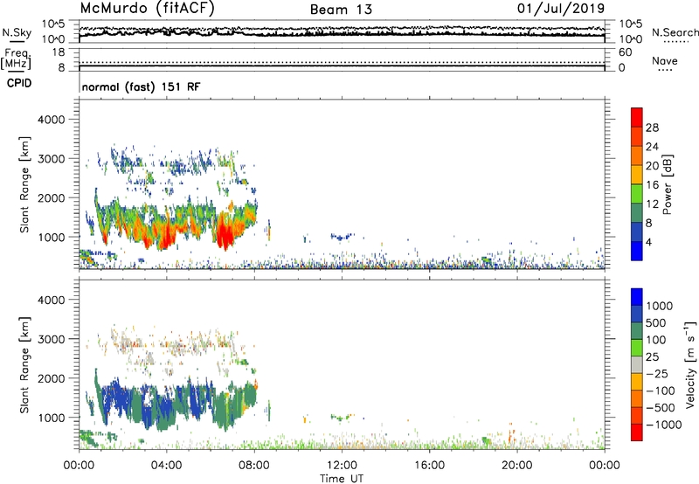
Task: Click 'Slant Range [km]' label of power panel
Action: 24,184
